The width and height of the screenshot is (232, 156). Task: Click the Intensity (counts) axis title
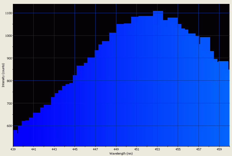tap(3, 75)
